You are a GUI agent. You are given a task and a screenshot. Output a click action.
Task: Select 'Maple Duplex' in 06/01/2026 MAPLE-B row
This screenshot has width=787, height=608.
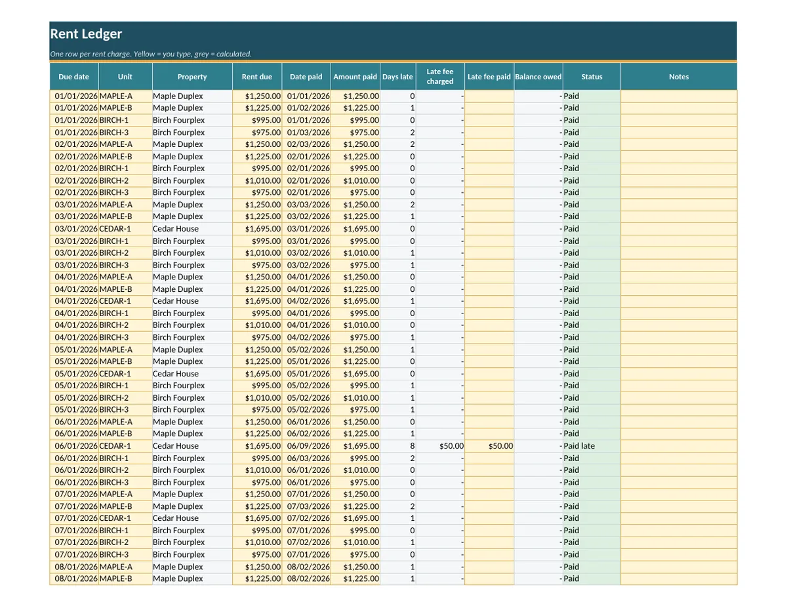click(x=192, y=434)
